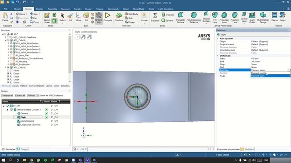Screen dimensions: 291x163
Task: Toggle checkbox for P_Lens_Flat
Action: click(x=11, y=55)
